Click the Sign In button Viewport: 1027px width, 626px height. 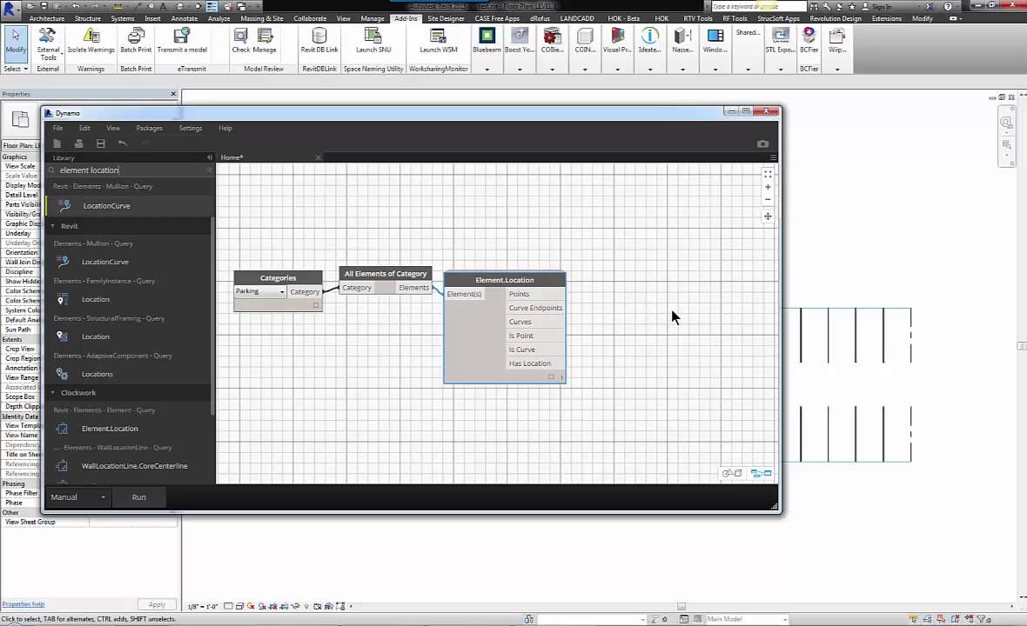click(876, 7)
